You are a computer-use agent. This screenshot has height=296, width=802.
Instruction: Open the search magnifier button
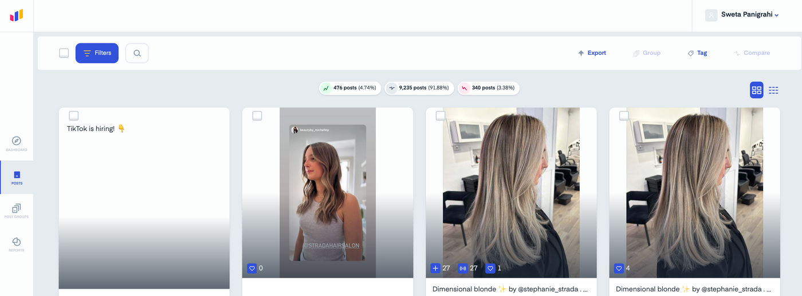point(137,53)
